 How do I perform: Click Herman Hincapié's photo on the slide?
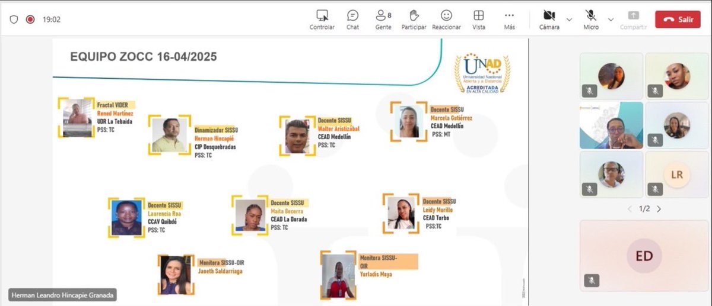coord(169,135)
